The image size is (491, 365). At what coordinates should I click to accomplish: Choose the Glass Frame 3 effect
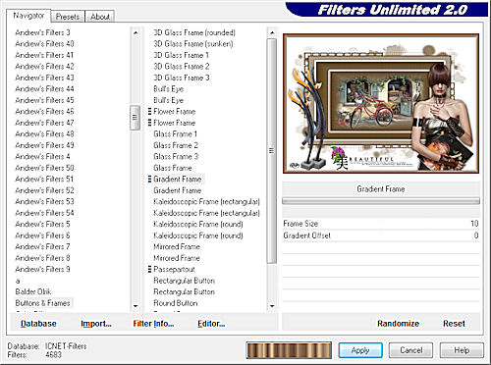tap(176, 157)
